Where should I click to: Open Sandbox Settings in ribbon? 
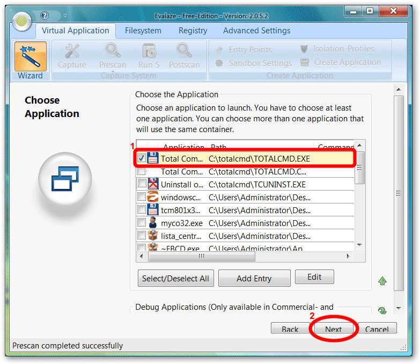(253, 63)
